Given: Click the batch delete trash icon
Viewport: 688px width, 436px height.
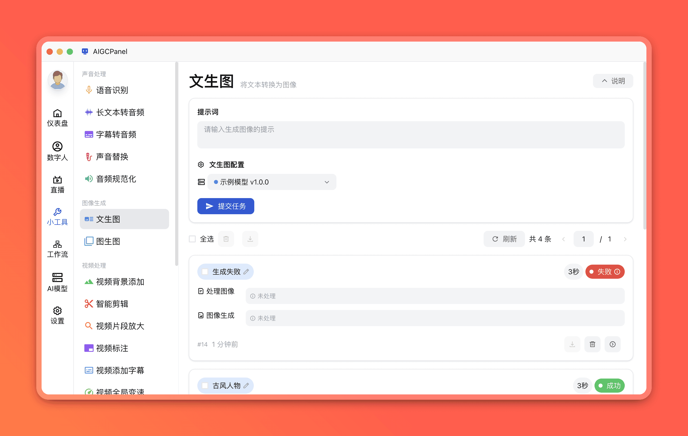Looking at the screenshot, I should tap(226, 239).
